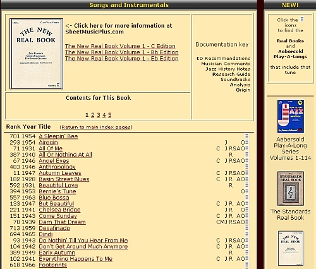The height and width of the screenshot is (269, 316).
Task: Open the book icon in the Blue Bossa row
Action: pos(247,197)
